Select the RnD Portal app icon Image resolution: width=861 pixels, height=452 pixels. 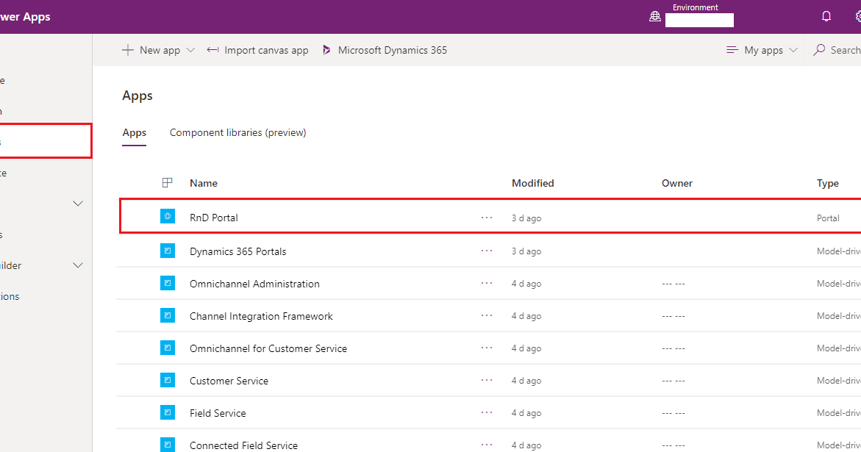tap(167, 215)
